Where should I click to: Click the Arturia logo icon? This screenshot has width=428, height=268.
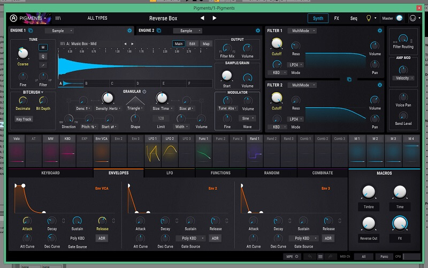pyautogui.click(x=14, y=18)
